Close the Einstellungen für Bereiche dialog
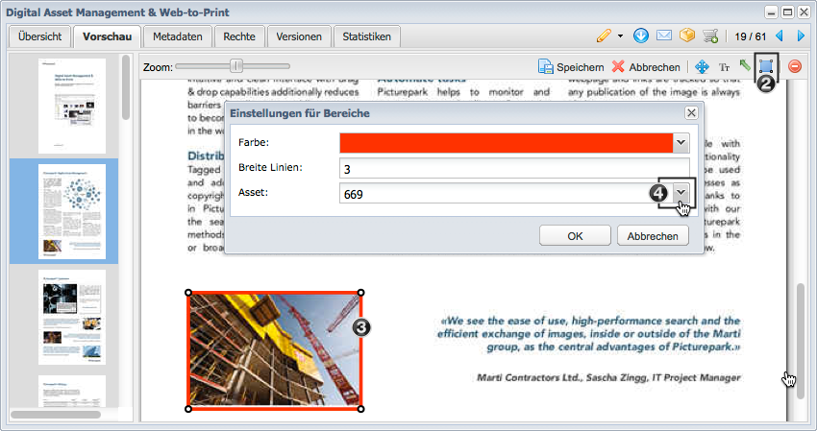 click(691, 113)
